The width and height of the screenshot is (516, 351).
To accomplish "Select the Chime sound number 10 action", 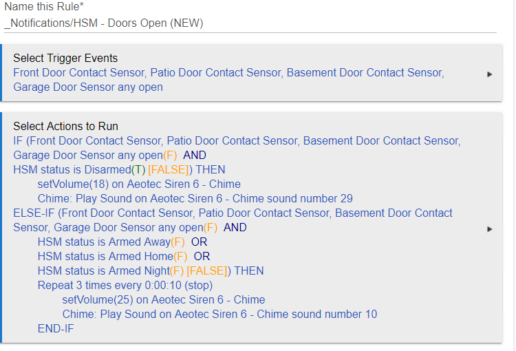I will coord(219,314).
